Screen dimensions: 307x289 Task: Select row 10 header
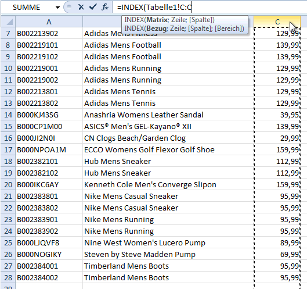tap(8, 68)
